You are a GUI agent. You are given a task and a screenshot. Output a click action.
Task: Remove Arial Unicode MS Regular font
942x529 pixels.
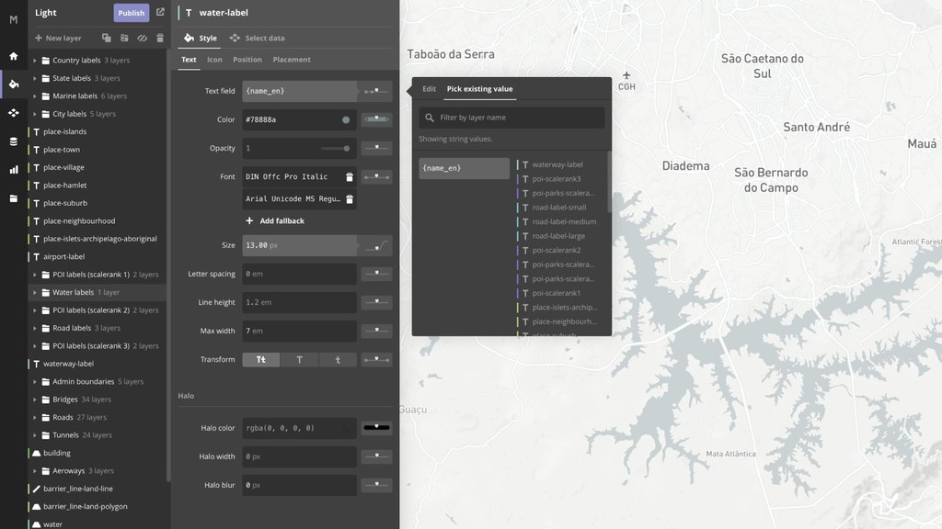[350, 198]
